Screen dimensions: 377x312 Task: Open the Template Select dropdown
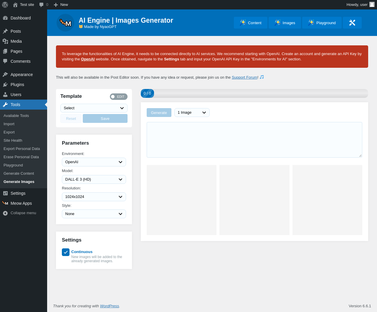tap(94, 108)
